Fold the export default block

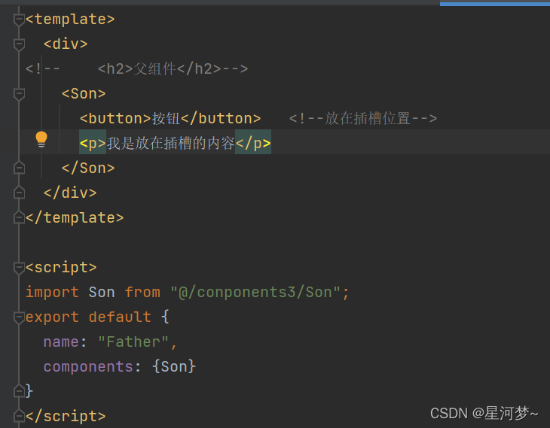pyautogui.click(x=20, y=317)
